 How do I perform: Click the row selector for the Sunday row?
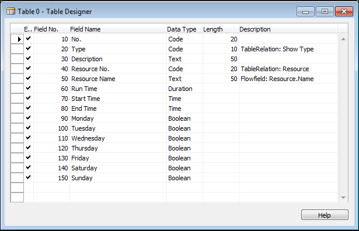click(17, 177)
